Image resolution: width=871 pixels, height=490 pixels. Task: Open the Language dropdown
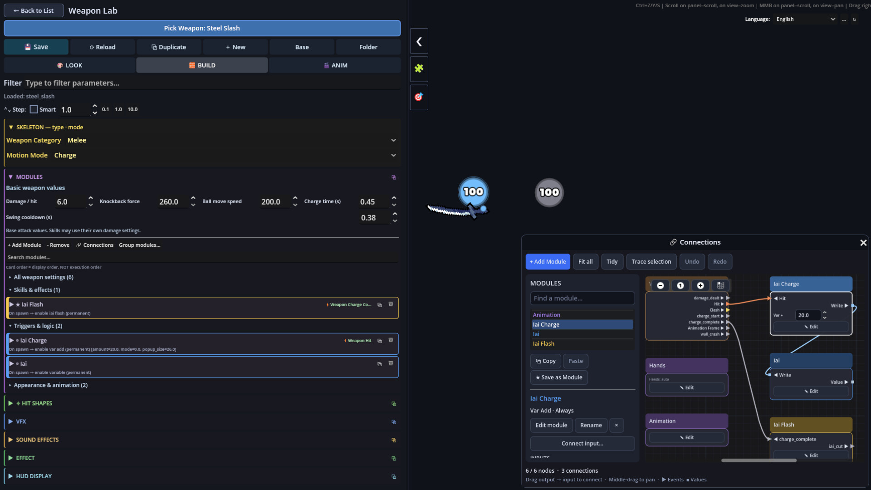coord(805,19)
